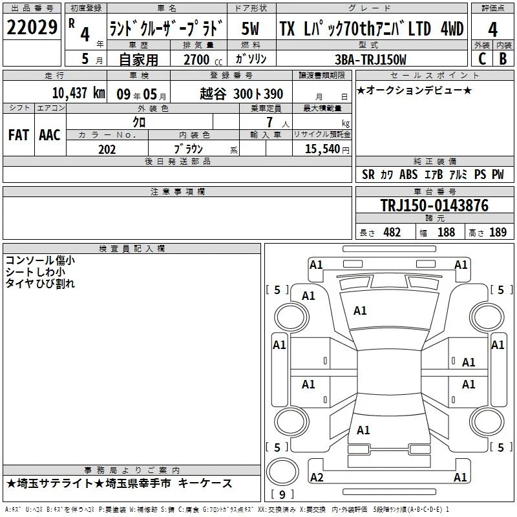The width and height of the screenshot is (517, 517).
Task: Select the exterior color クロ
Action: click(x=139, y=122)
